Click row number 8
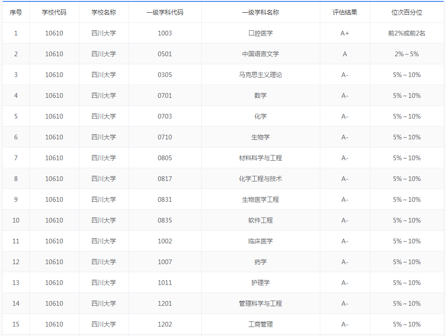 tap(16, 178)
